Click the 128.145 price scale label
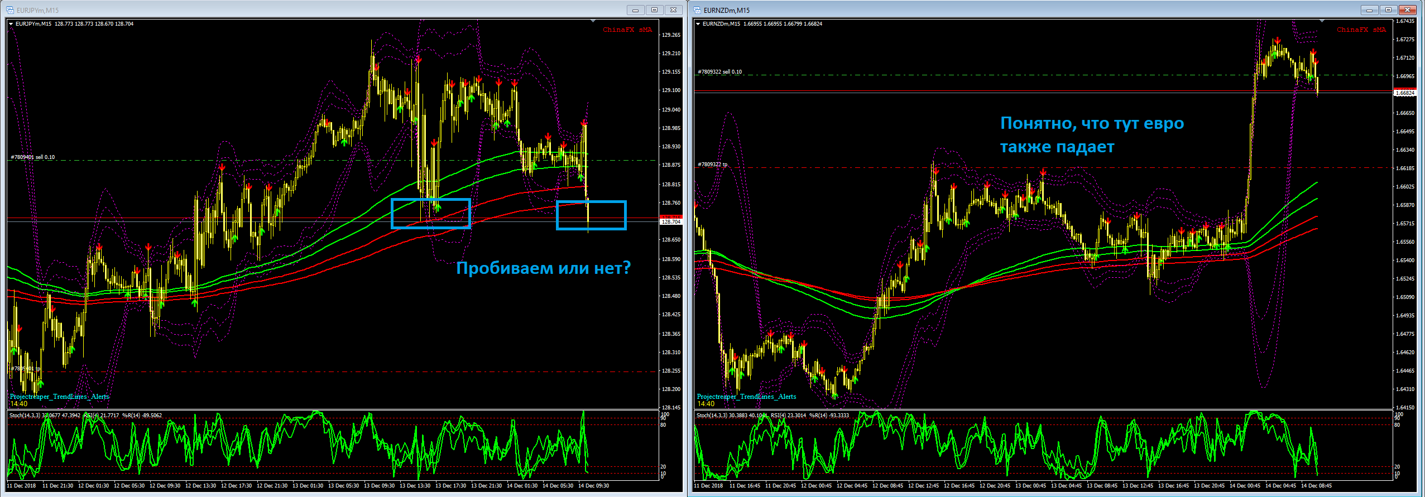Image resolution: width=1425 pixels, height=497 pixels. pyautogui.click(x=671, y=408)
